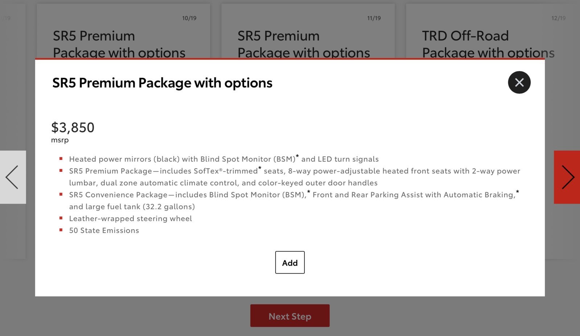Open disclaimer asterisk after SofTex-trimmed

tap(260, 169)
